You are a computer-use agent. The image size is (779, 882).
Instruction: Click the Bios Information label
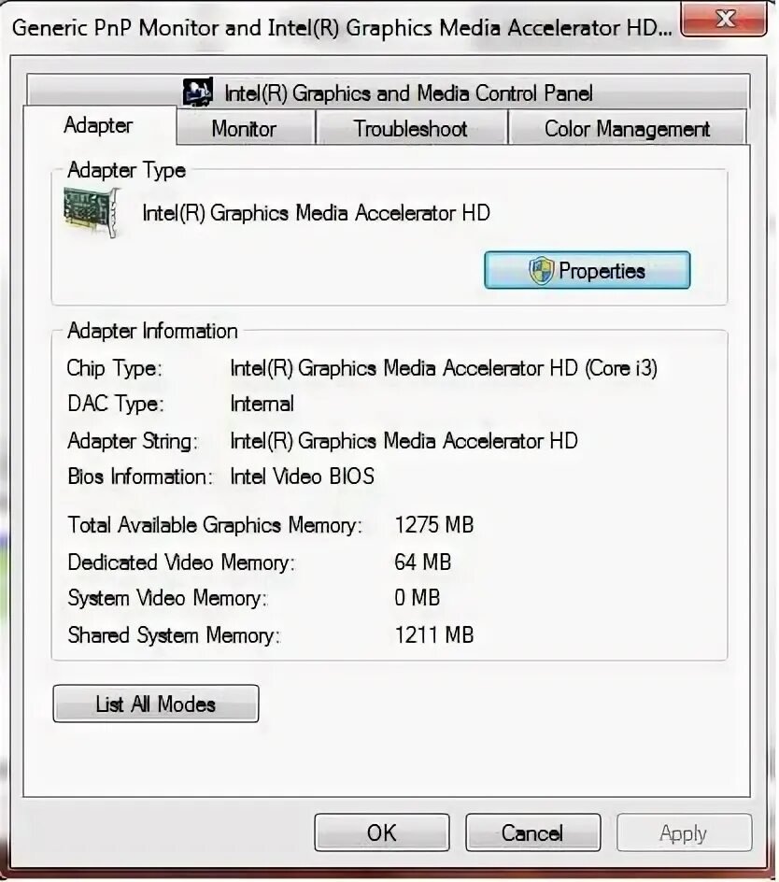coord(140,477)
